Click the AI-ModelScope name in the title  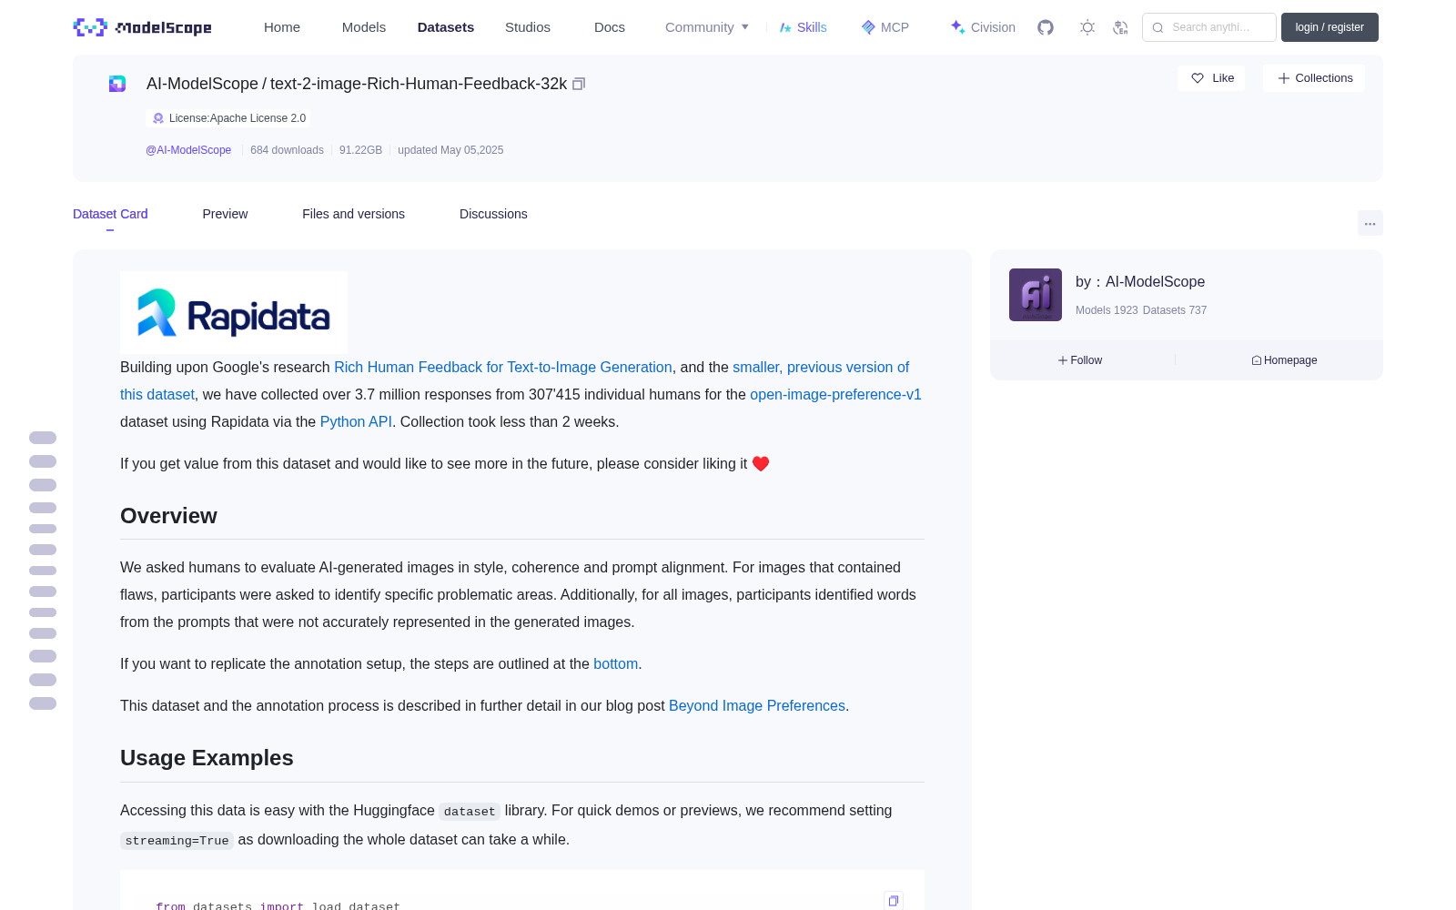point(202,84)
